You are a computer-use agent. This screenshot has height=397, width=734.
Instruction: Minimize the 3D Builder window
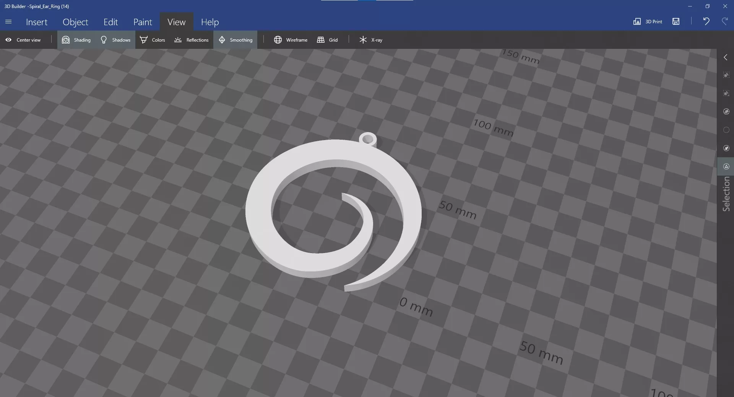coord(690,6)
